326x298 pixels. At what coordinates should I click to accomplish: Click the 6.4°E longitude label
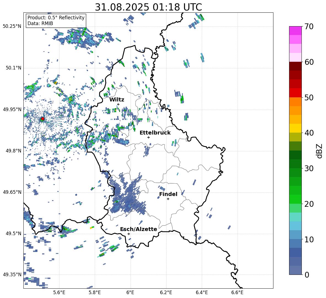pos(202,292)
